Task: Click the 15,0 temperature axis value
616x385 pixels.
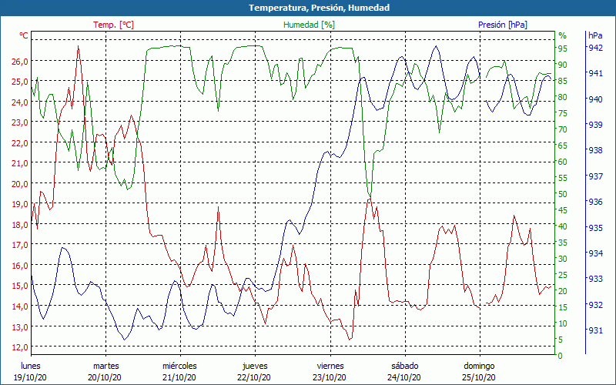Action: pyautogui.click(x=21, y=286)
